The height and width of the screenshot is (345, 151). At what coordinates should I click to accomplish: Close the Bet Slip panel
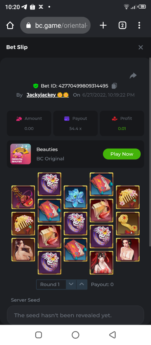[x=140, y=47]
